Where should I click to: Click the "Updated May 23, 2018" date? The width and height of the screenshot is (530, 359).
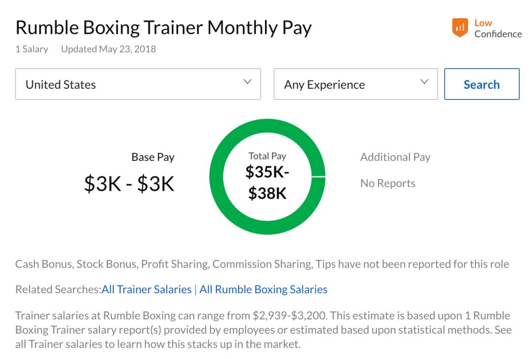tap(108, 49)
